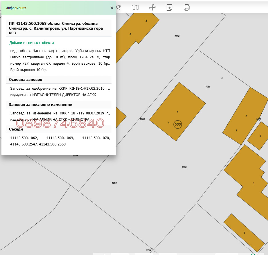Click link Добави в списък с обекти

(32, 43)
